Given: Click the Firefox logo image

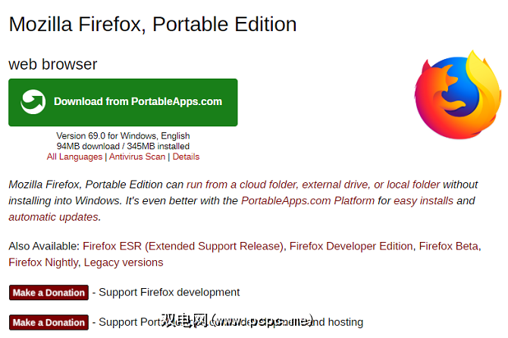Looking at the screenshot, I should pyautogui.click(x=458, y=95).
